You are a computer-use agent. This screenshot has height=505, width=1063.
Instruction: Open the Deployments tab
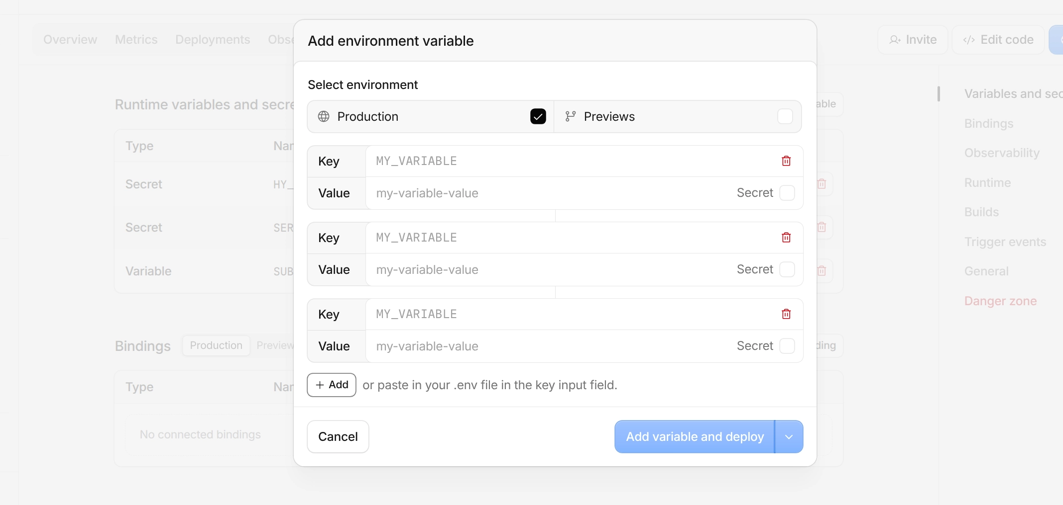point(213,40)
